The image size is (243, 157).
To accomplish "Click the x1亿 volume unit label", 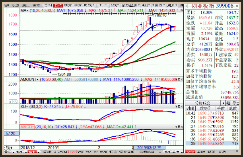I will (13, 102).
